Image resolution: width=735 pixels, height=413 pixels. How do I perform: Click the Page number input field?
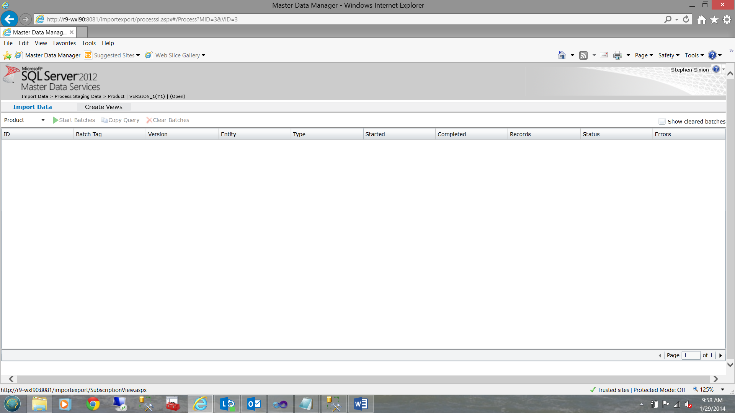691,355
